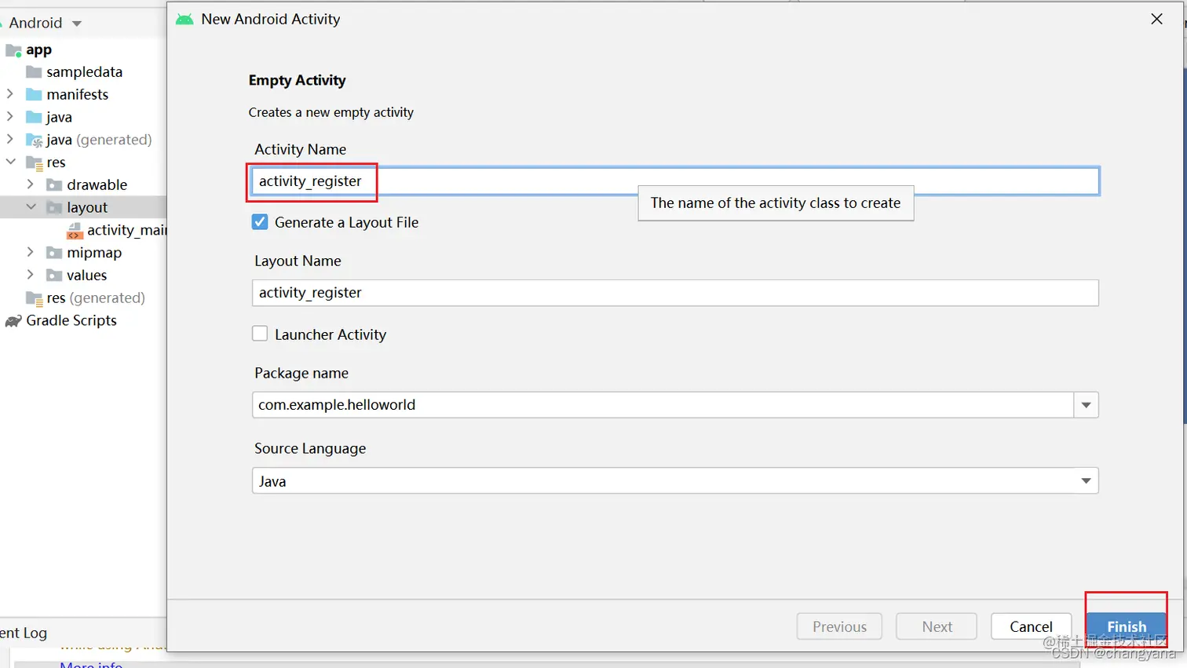Click the java (generated) folder icon

[34, 141]
